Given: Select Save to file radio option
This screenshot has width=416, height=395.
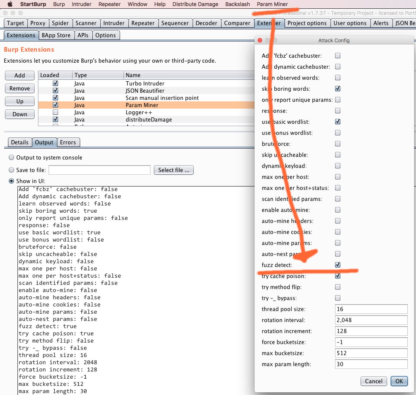Looking at the screenshot, I should coord(11,170).
